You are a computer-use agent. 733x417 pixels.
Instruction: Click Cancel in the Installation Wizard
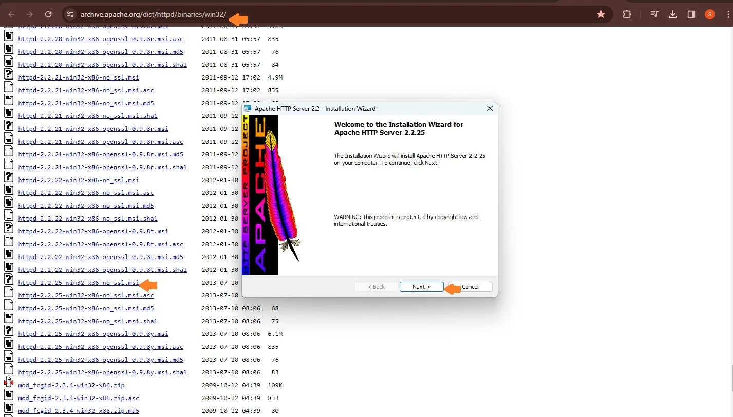(470, 287)
